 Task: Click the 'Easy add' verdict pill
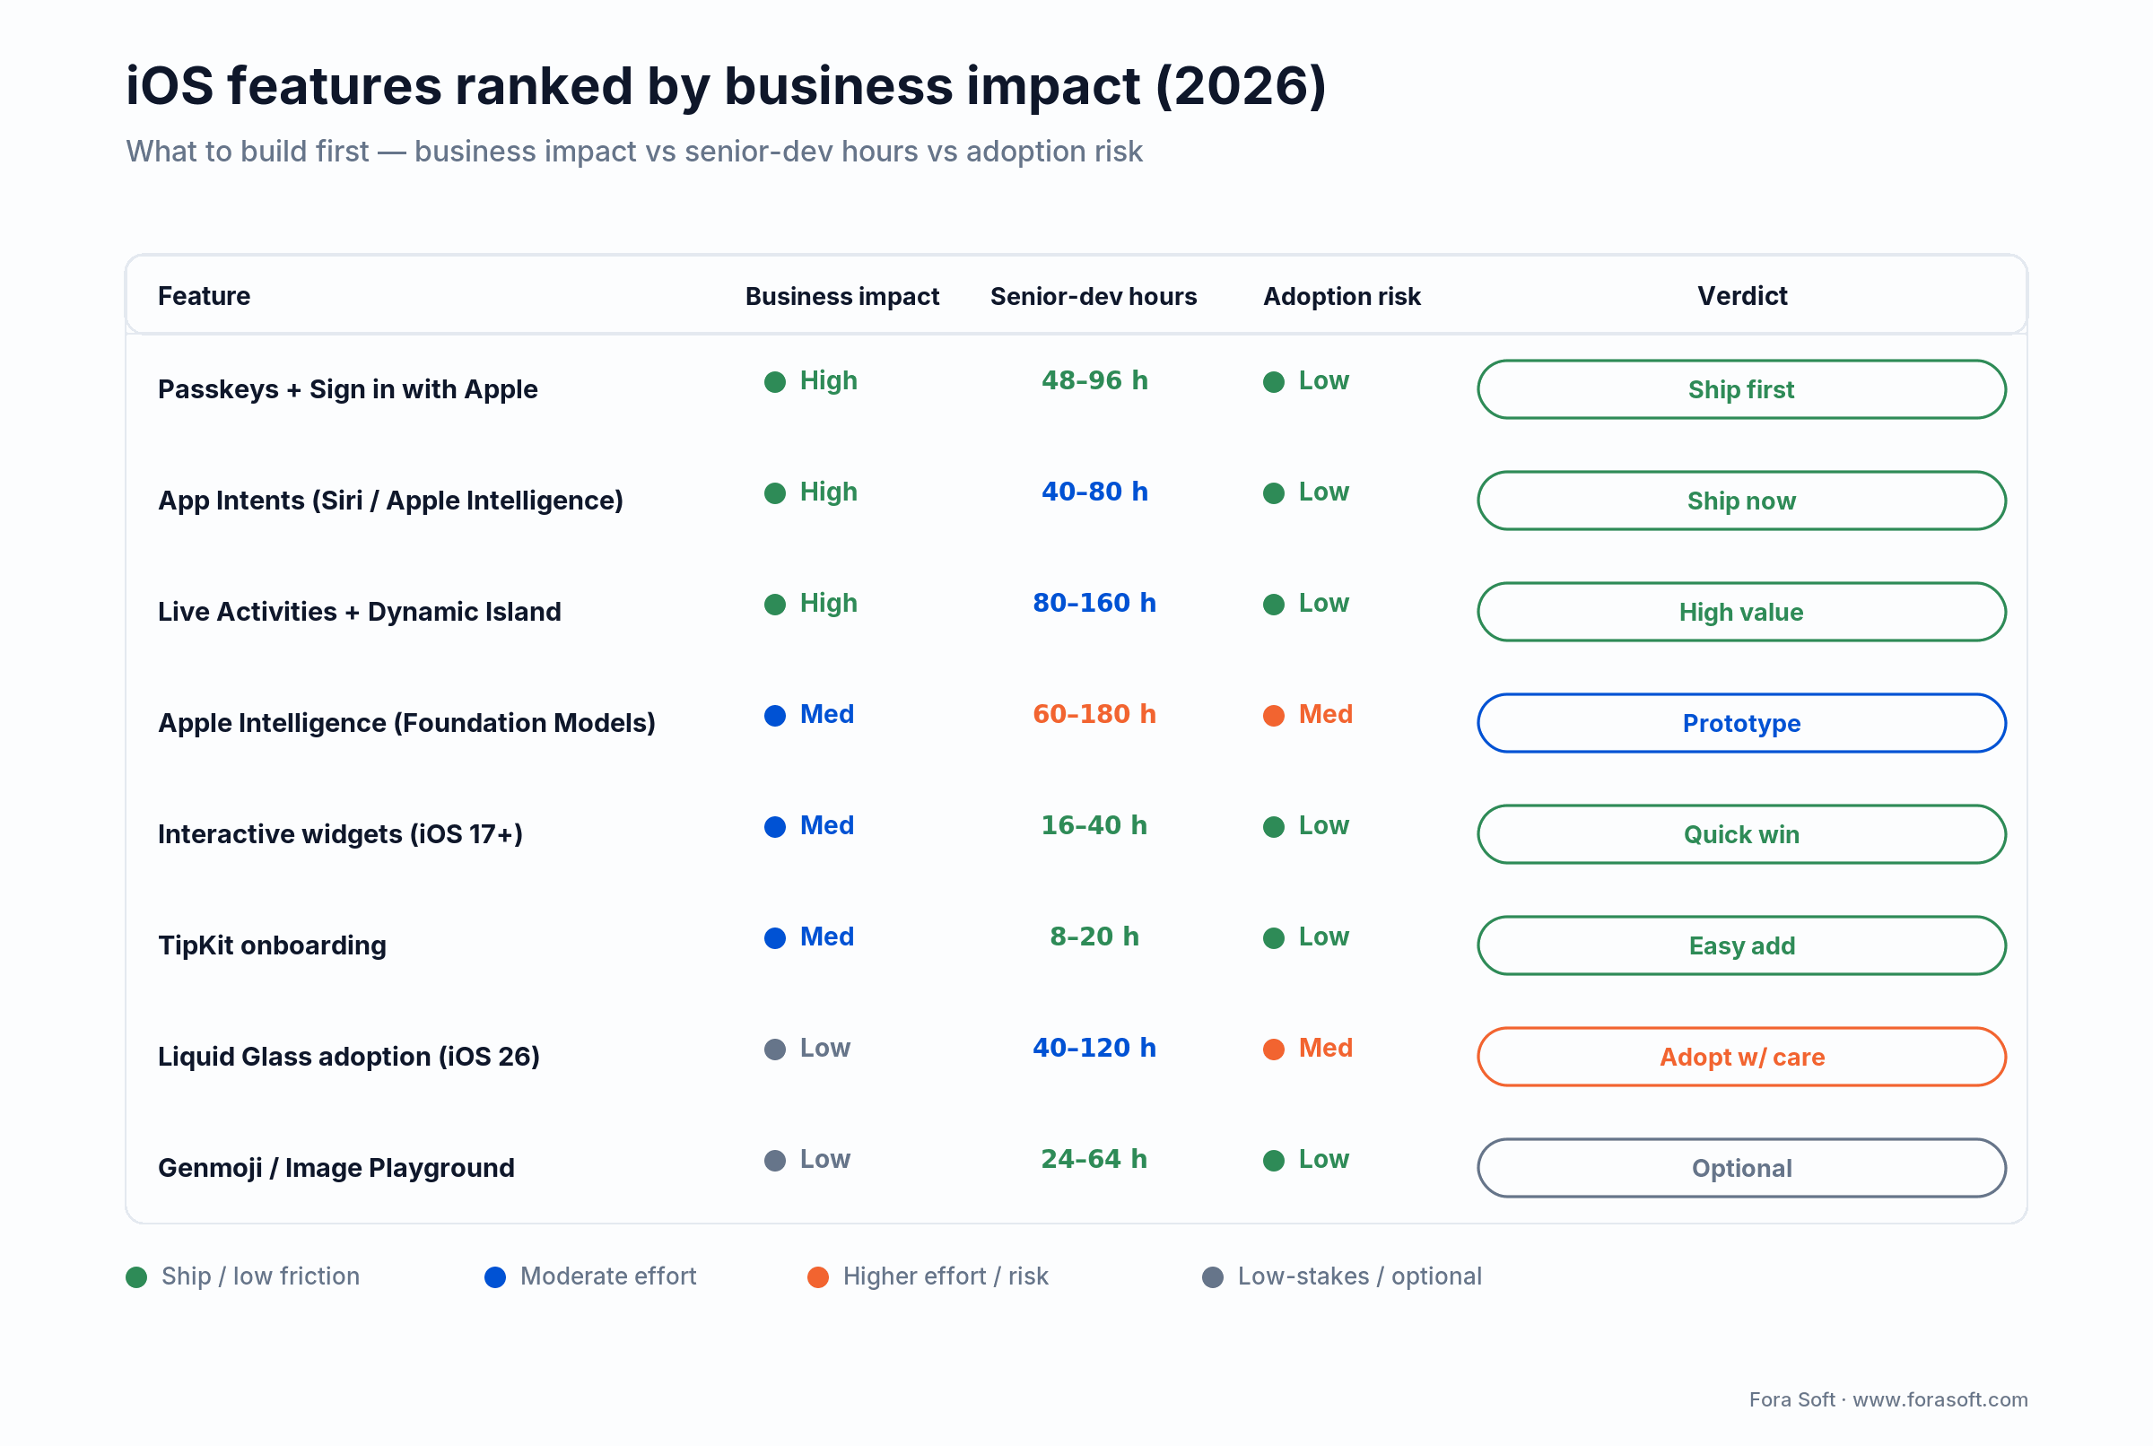[x=1741, y=945]
